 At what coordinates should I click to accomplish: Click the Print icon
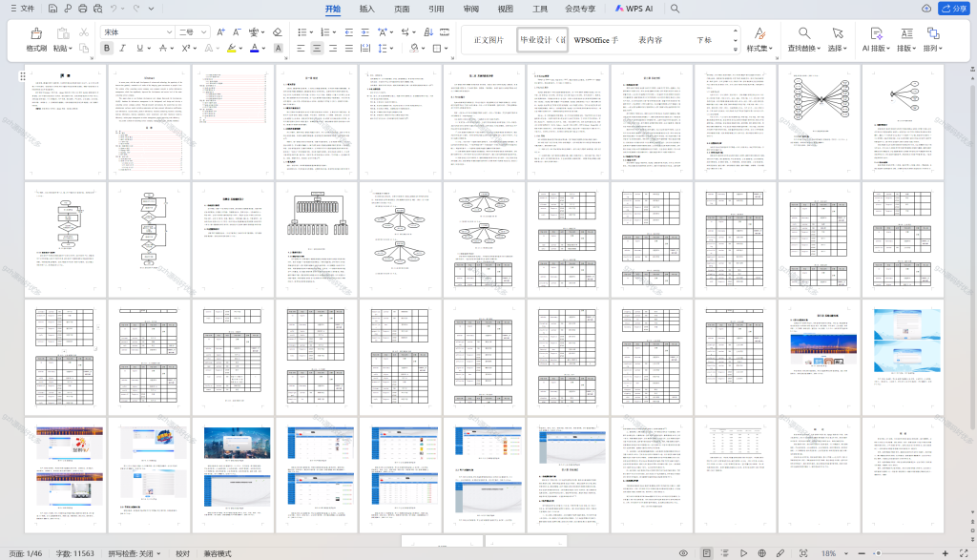[x=82, y=9]
